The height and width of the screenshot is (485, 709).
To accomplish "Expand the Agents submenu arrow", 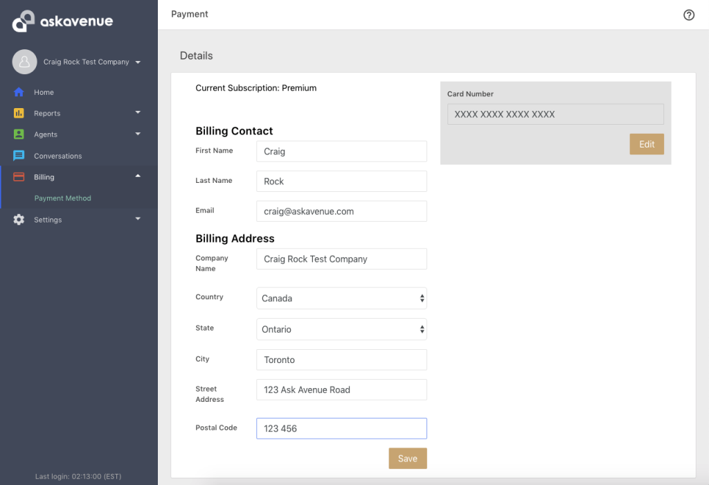I will [138, 134].
